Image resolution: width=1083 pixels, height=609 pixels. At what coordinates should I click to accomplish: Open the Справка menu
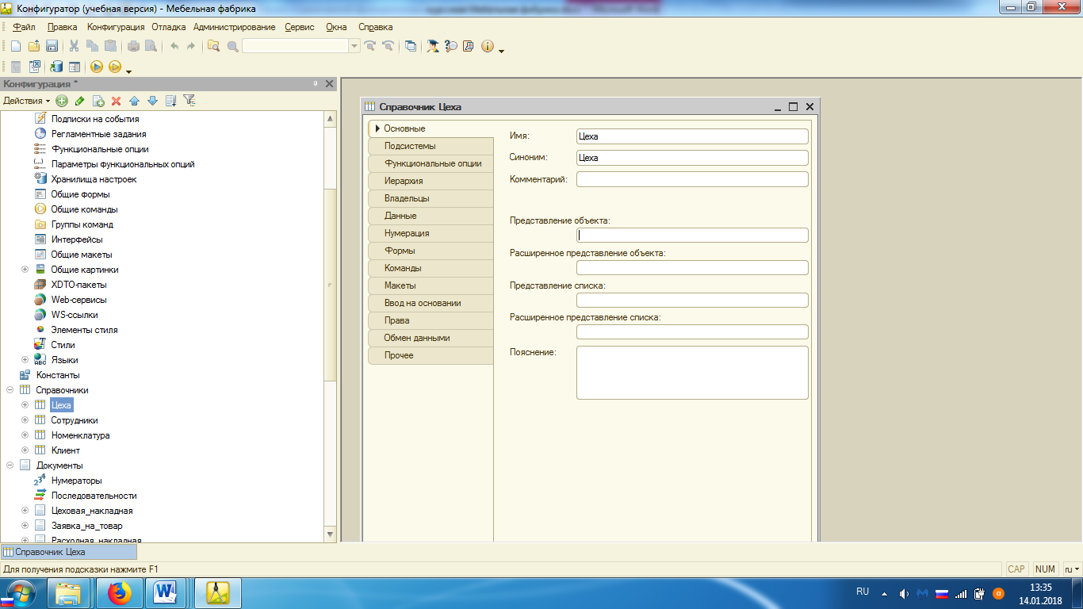(376, 27)
